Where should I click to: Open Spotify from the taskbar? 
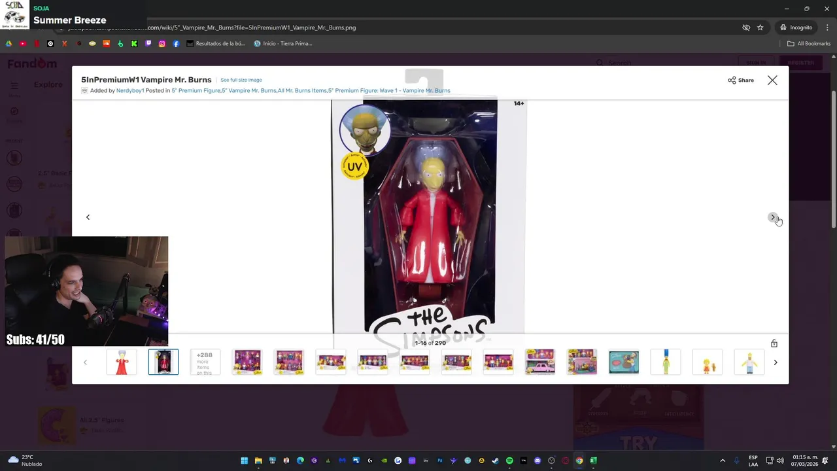(509, 461)
